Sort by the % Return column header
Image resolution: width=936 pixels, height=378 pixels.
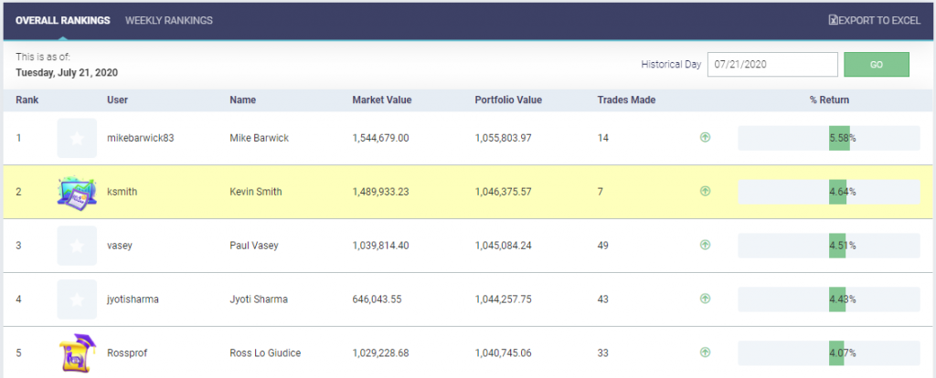click(x=829, y=100)
